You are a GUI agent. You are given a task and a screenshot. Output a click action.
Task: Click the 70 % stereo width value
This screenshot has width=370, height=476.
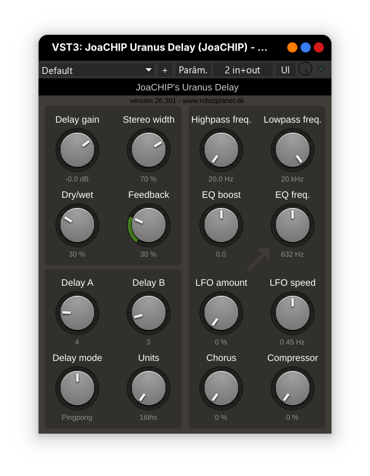[x=148, y=179]
